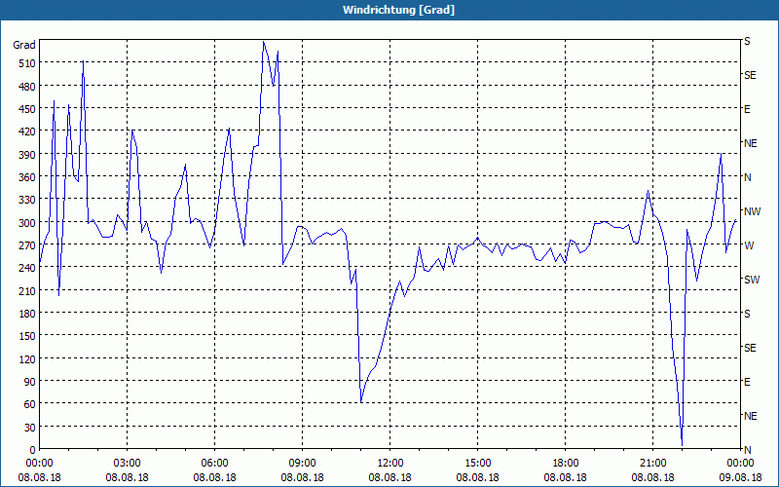Click the 03:00 time label
The width and height of the screenshot is (779, 487).
tap(127, 464)
